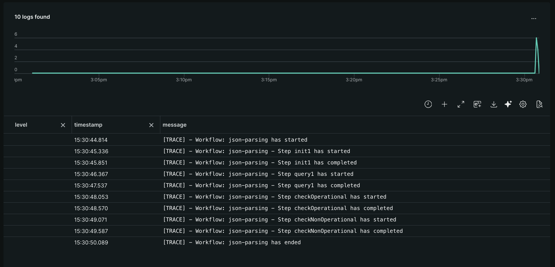This screenshot has width=555, height=267.
Task: Open the 'Step query1 has started' log row
Action: click(x=258, y=174)
